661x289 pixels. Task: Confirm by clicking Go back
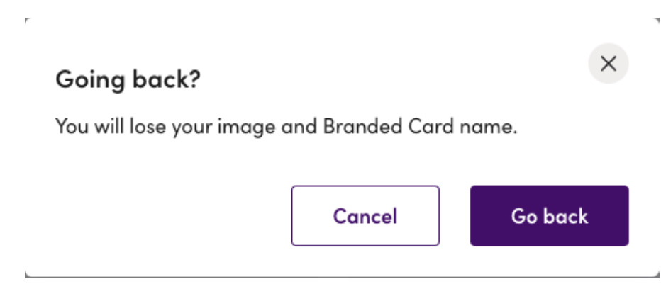point(549,216)
